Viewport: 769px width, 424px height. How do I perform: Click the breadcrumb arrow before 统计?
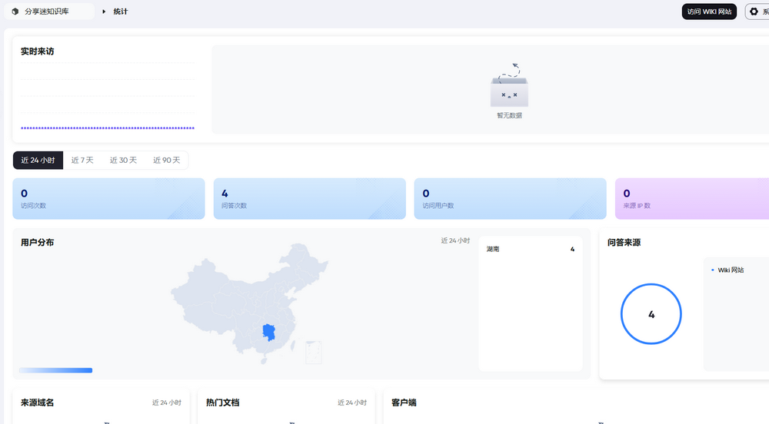(x=104, y=12)
